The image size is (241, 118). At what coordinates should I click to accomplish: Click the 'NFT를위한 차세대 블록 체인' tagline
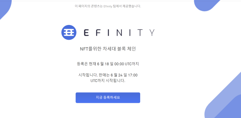(108, 49)
